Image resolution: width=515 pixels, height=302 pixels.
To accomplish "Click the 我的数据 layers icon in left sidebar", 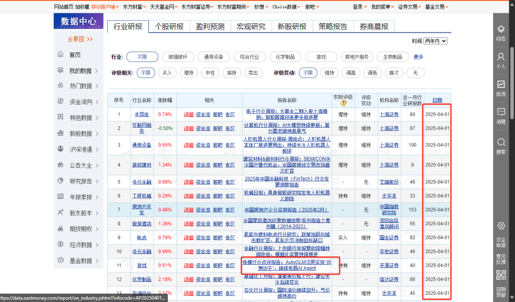I will pyautogui.click(x=61, y=70).
